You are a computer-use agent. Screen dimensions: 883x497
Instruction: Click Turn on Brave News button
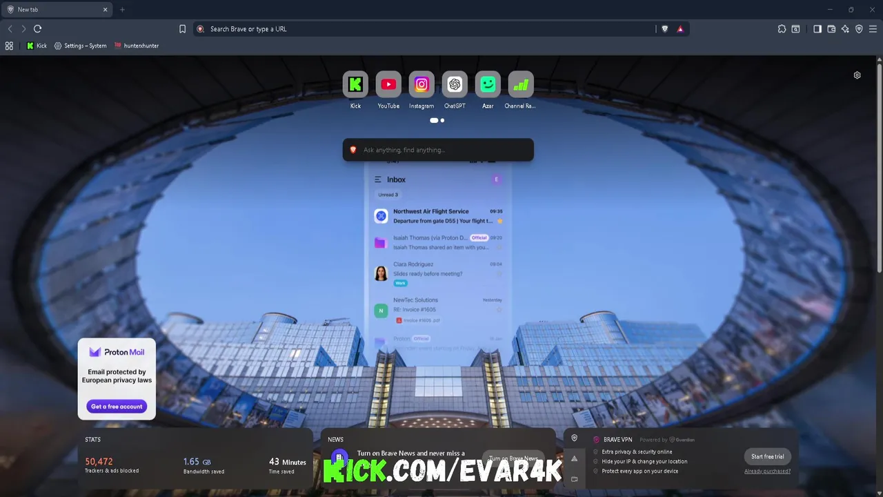[x=513, y=458]
